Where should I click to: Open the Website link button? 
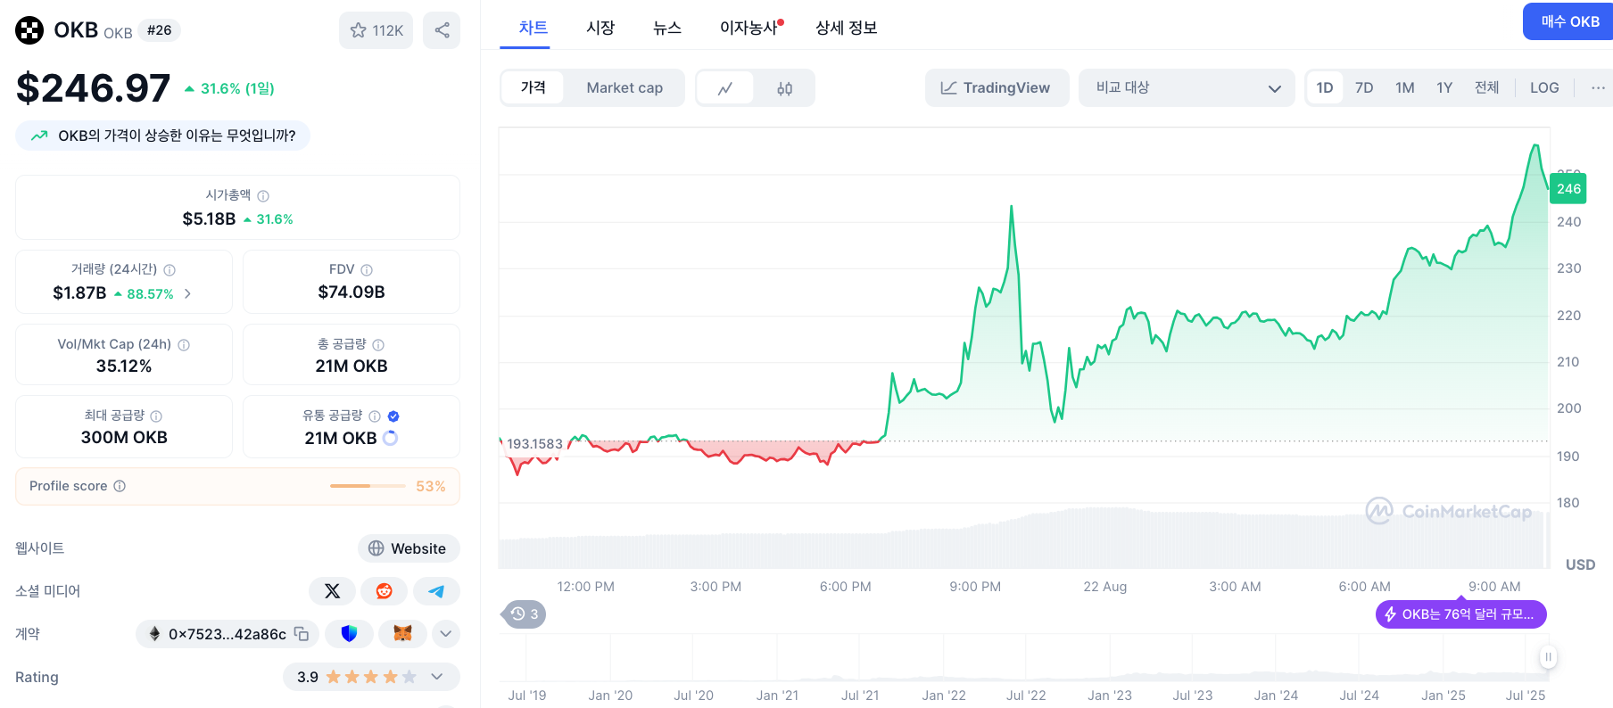pyautogui.click(x=409, y=548)
